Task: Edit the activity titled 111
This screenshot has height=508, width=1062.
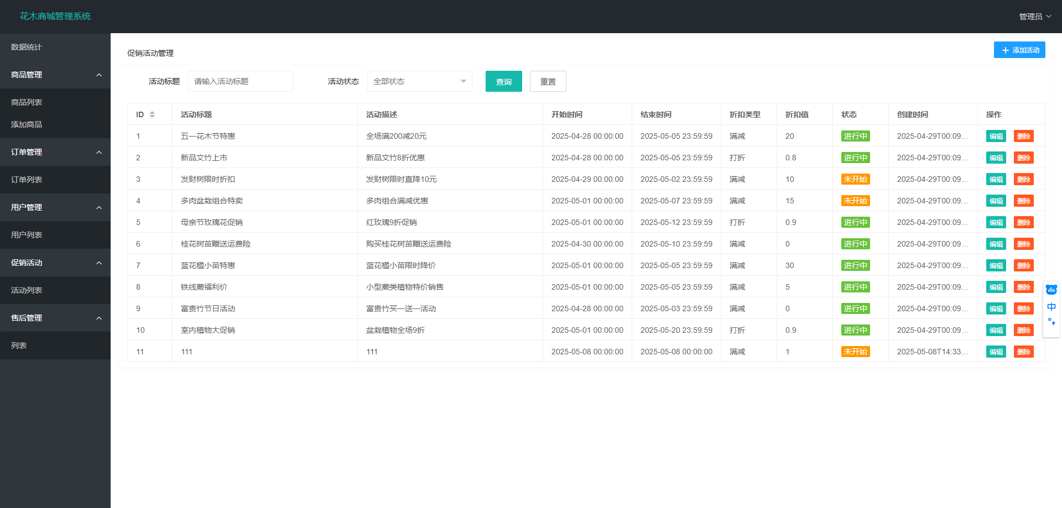Action: click(996, 352)
